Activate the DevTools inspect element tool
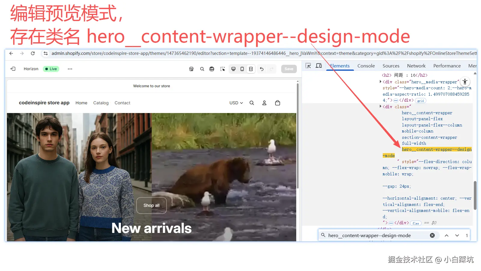Image resolution: width=481 pixels, height=271 pixels. [x=308, y=66]
